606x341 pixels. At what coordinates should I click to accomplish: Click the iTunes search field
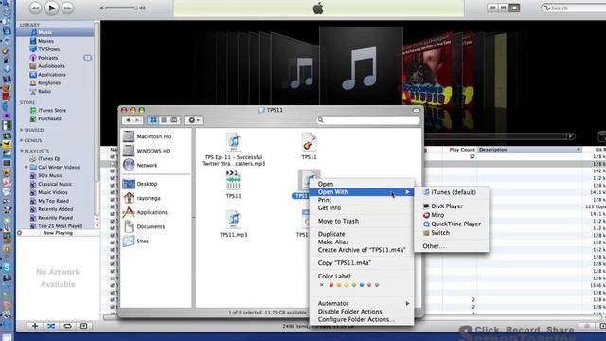click(574, 8)
